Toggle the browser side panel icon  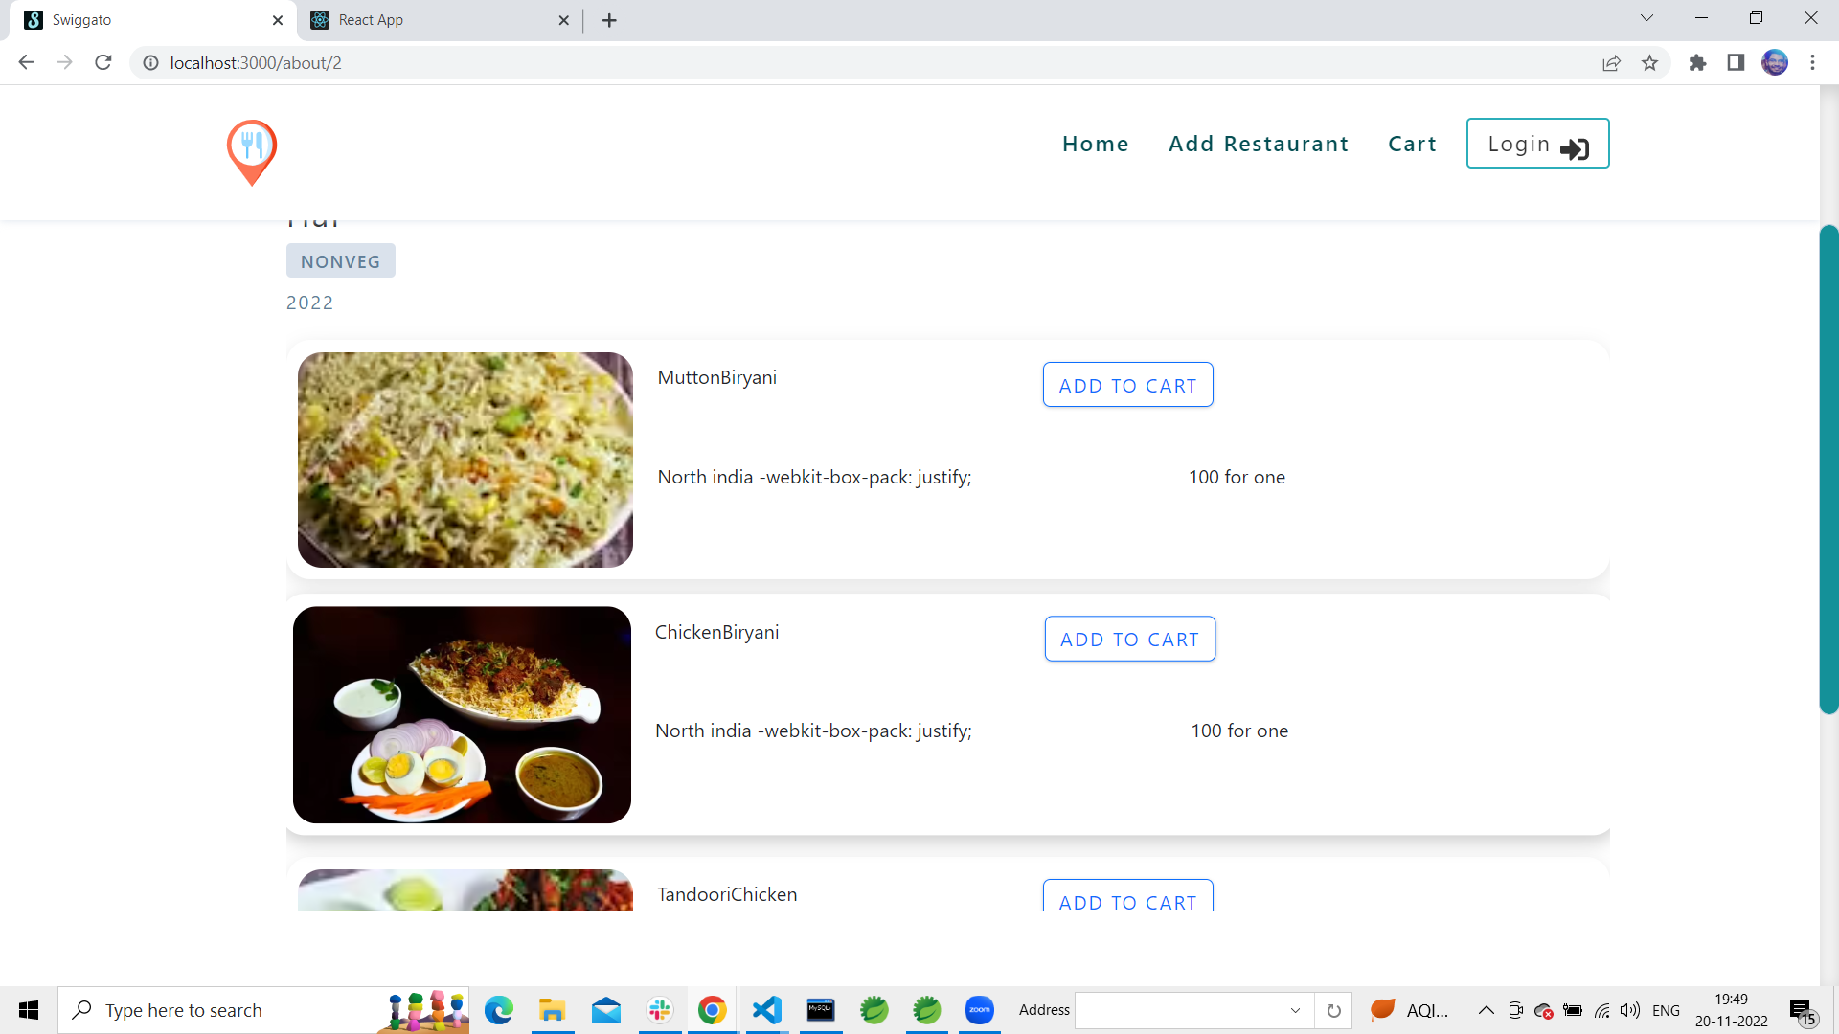[x=1736, y=63]
